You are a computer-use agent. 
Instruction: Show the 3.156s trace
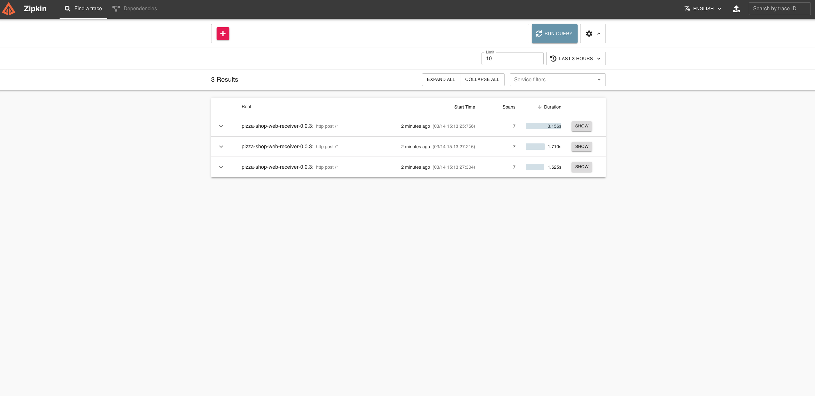pyautogui.click(x=581, y=126)
